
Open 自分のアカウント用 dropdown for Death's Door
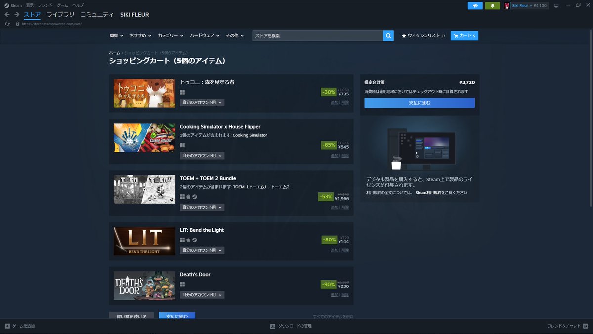tap(202, 295)
